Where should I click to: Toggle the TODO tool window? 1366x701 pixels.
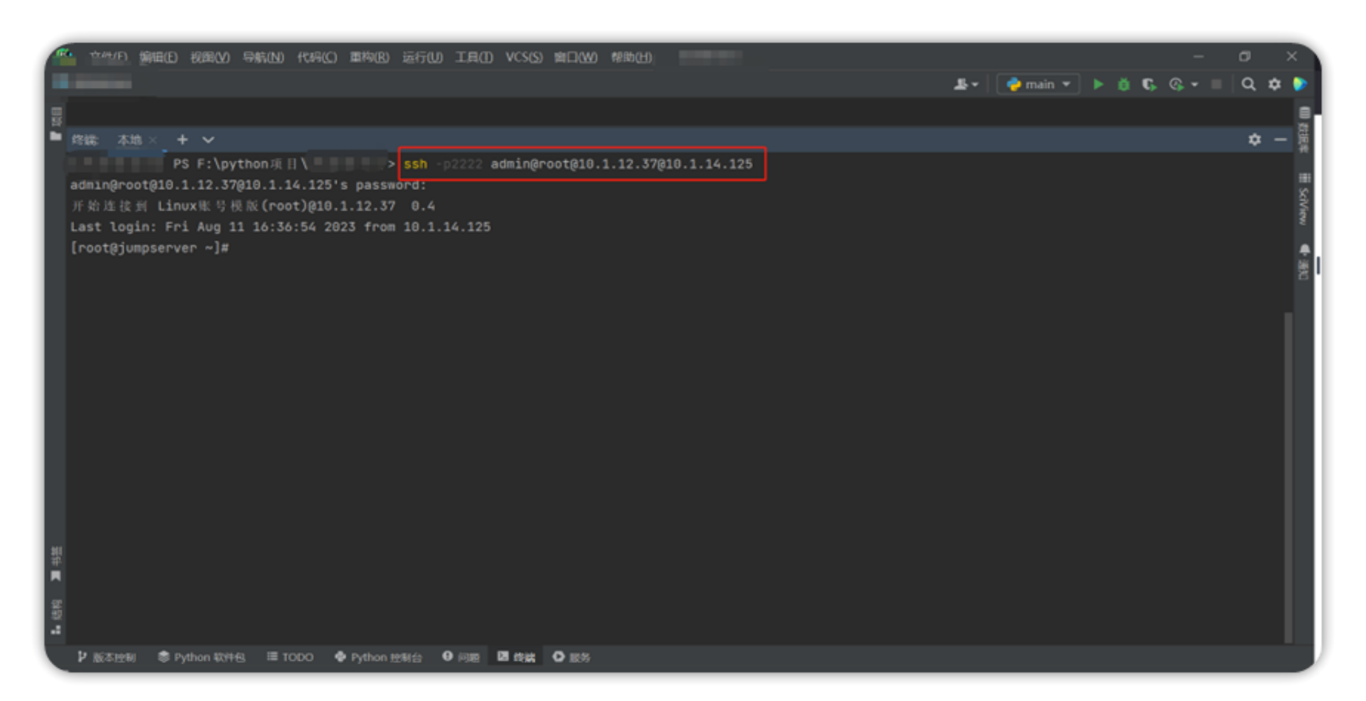[x=290, y=657]
